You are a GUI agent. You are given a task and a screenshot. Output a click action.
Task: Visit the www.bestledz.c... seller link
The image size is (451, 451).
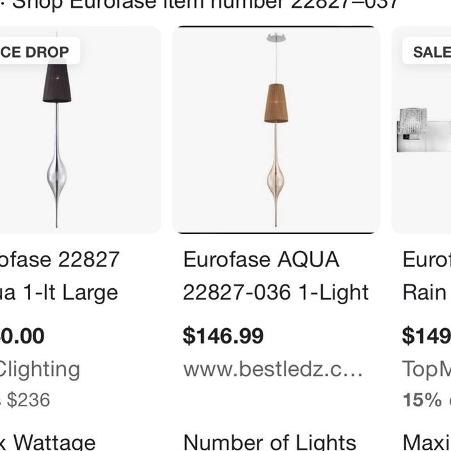(x=273, y=369)
